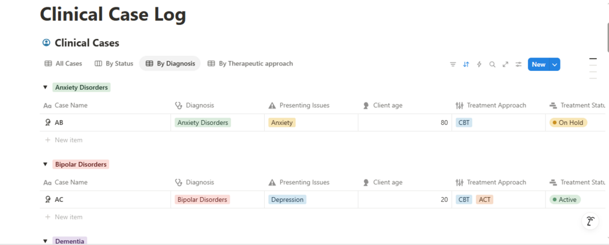Switch to the All Cases tab

coord(63,64)
